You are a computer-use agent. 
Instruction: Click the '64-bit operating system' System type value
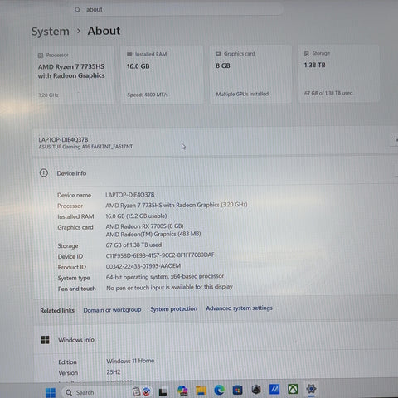165,277
